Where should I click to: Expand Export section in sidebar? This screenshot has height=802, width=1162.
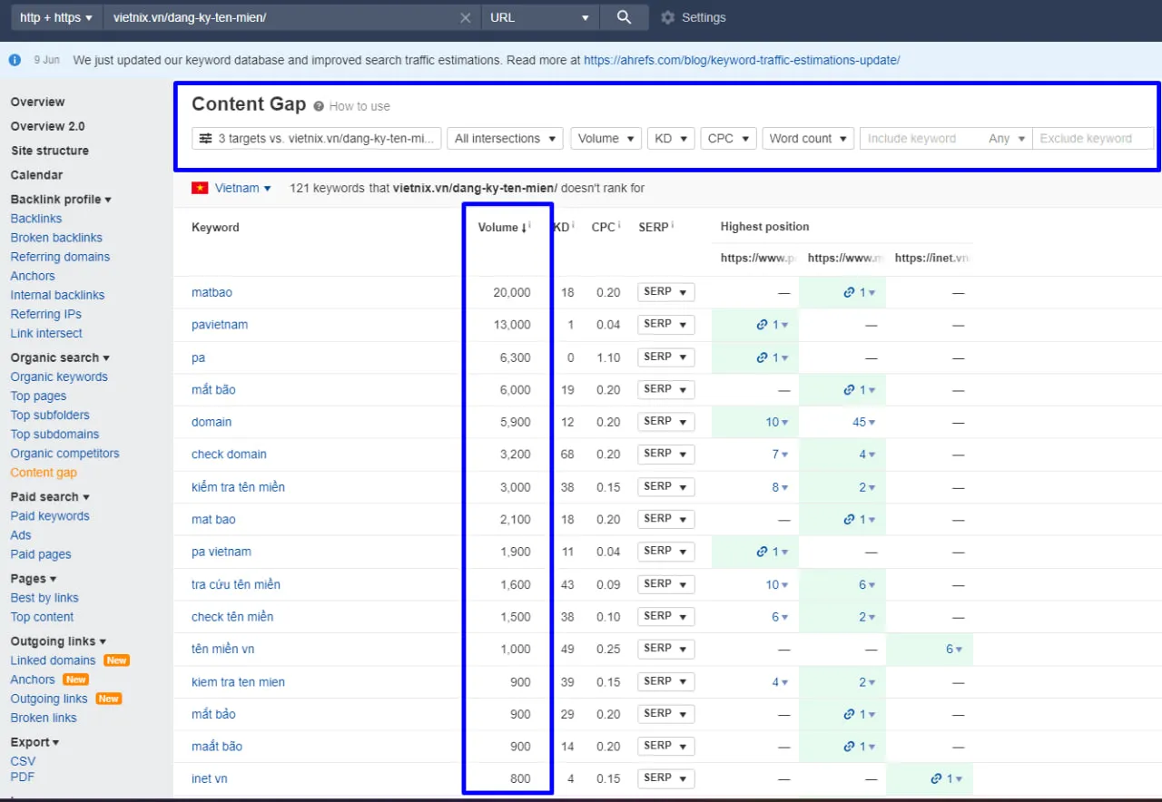coord(34,742)
